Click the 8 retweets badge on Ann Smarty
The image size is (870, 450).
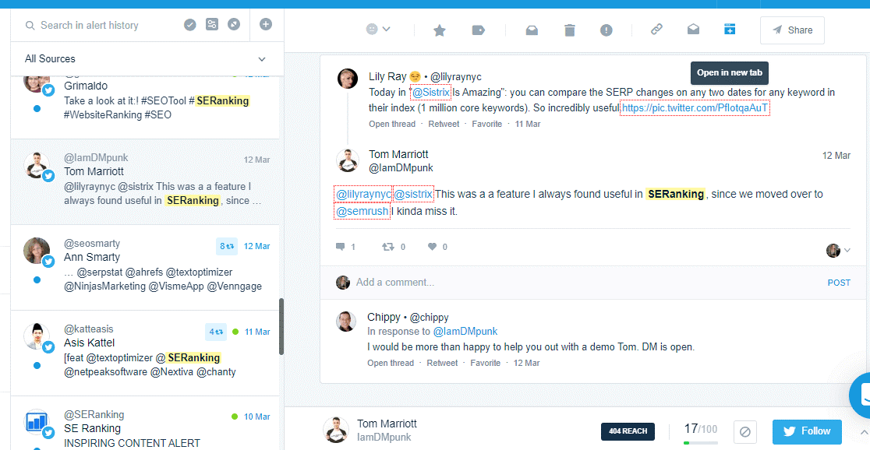[x=226, y=246]
